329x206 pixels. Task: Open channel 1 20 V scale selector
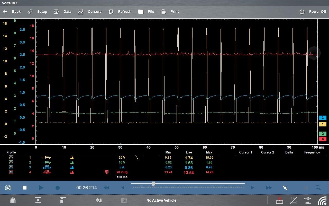click(x=122, y=158)
